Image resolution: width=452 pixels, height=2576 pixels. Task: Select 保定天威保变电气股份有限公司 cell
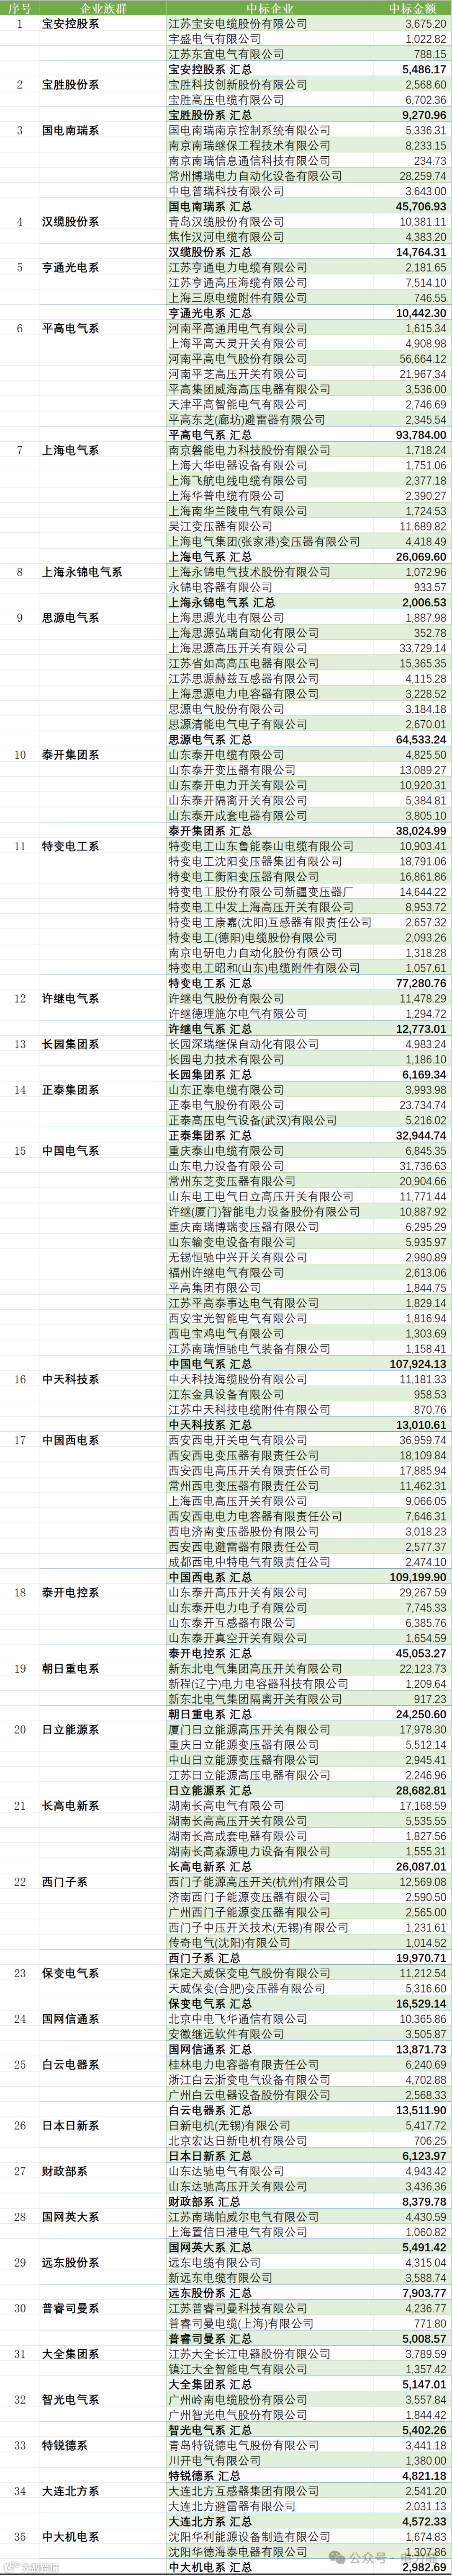coord(249,1973)
